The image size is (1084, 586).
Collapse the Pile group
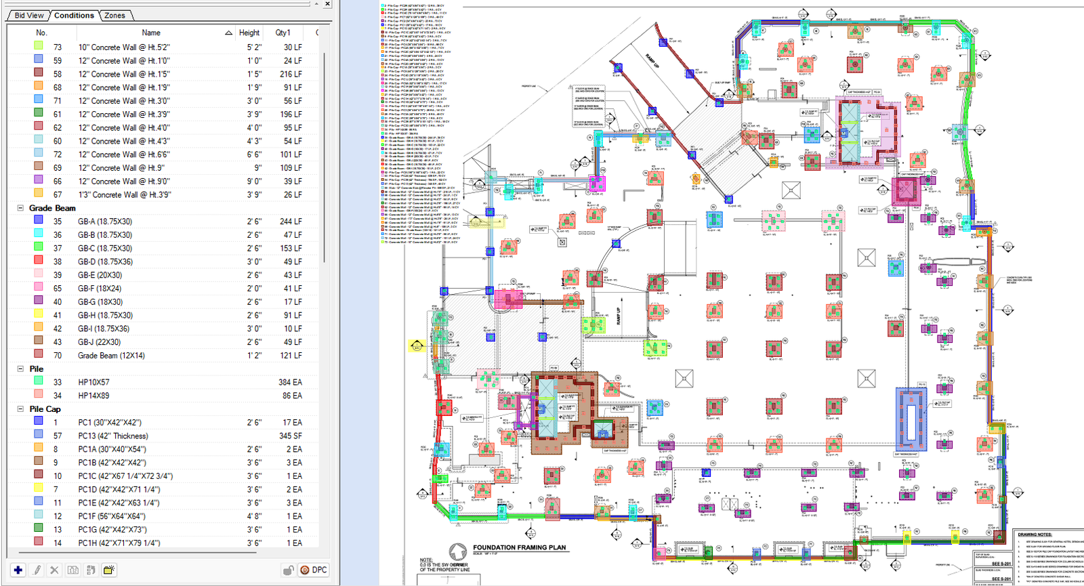click(20, 369)
